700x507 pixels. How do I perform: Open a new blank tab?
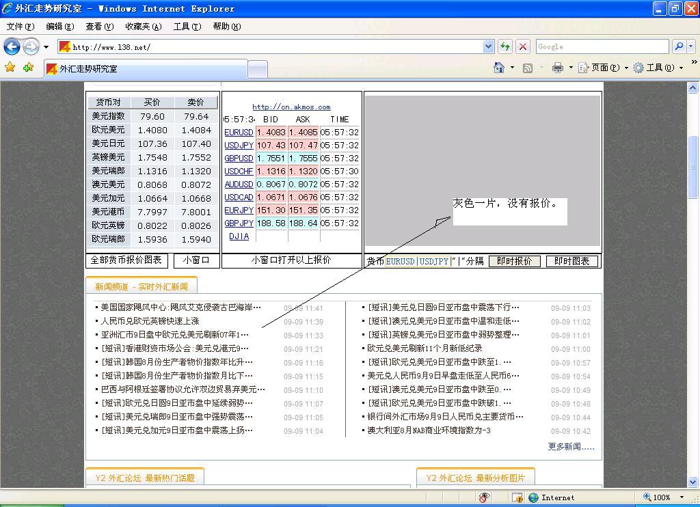(258, 70)
